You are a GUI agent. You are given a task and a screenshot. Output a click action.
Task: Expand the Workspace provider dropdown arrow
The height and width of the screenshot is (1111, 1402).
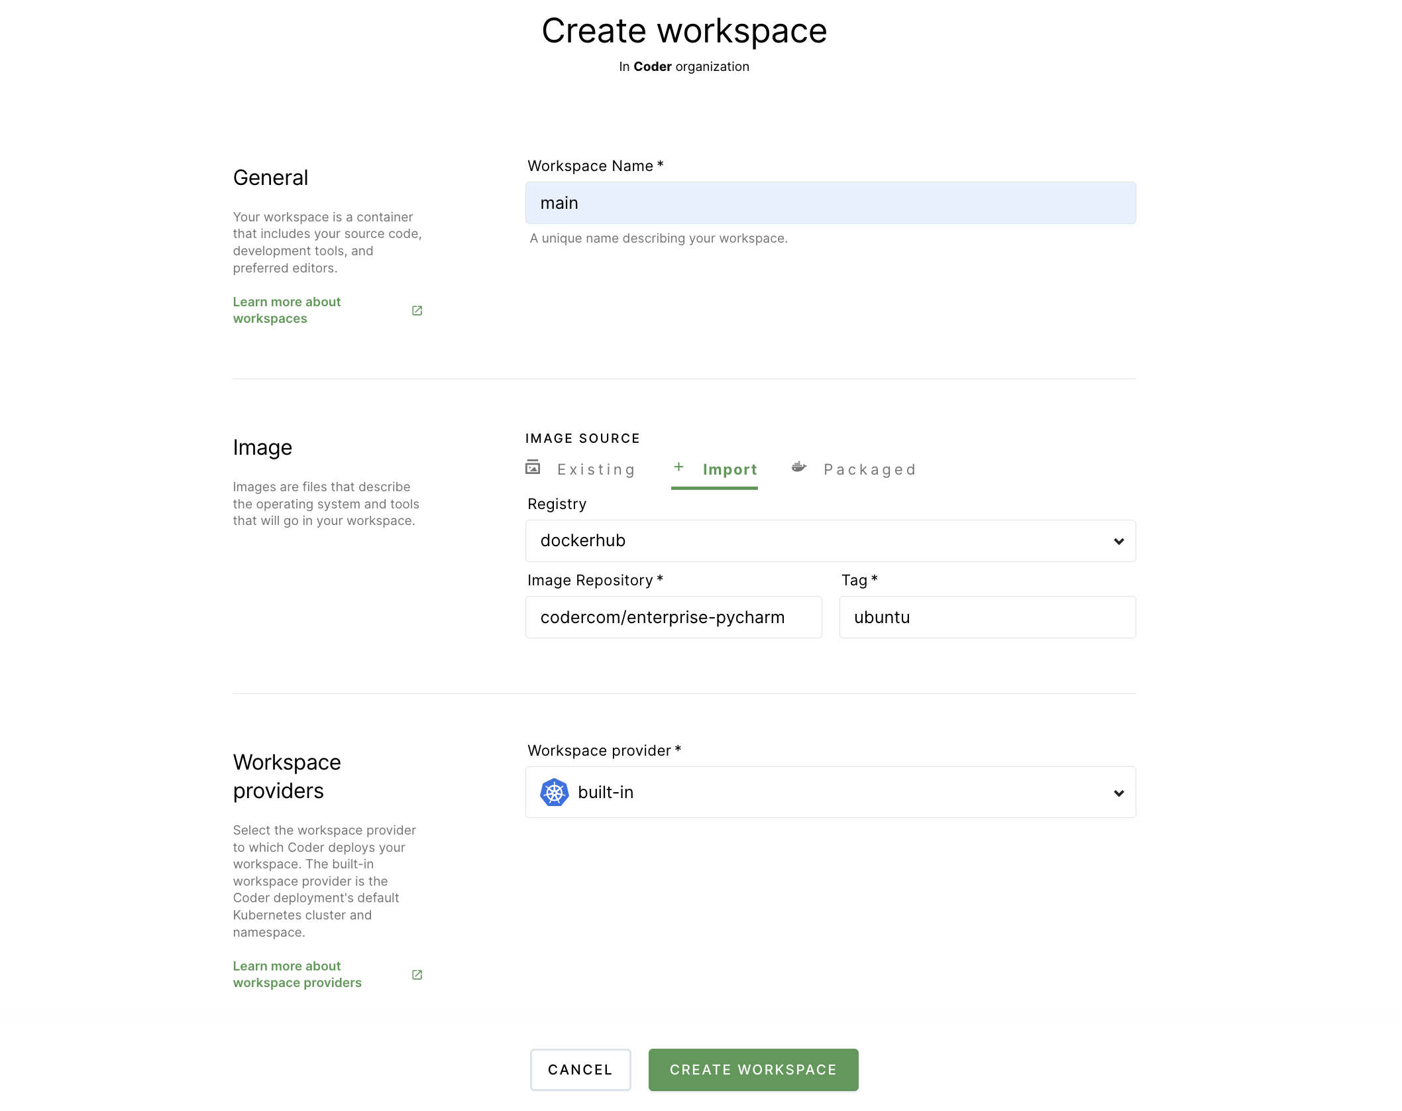point(1118,793)
